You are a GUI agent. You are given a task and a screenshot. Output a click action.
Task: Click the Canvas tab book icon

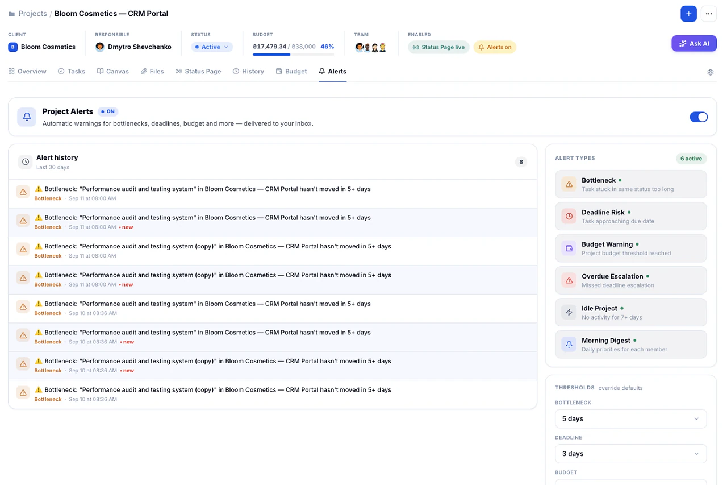click(100, 71)
